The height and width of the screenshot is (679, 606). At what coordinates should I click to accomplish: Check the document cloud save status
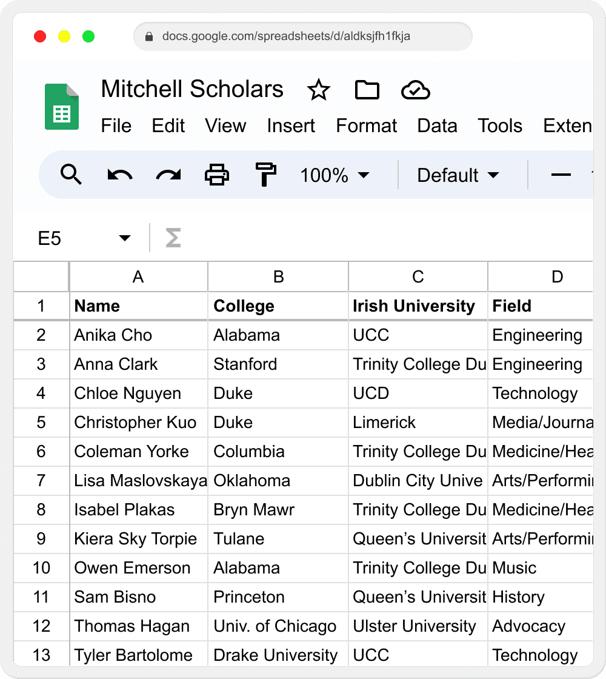pyautogui.click(x=416, y=90)
